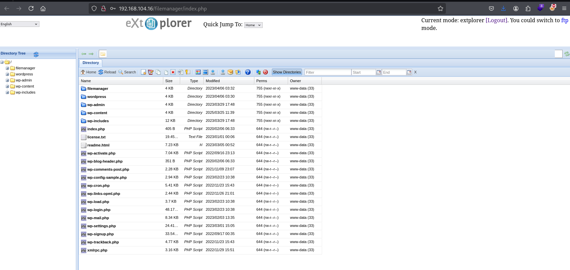
Task: Click the Copy icon in toolbar
Action: coord(158,72)
